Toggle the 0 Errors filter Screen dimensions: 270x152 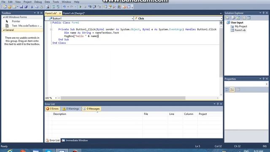point(52,109)
